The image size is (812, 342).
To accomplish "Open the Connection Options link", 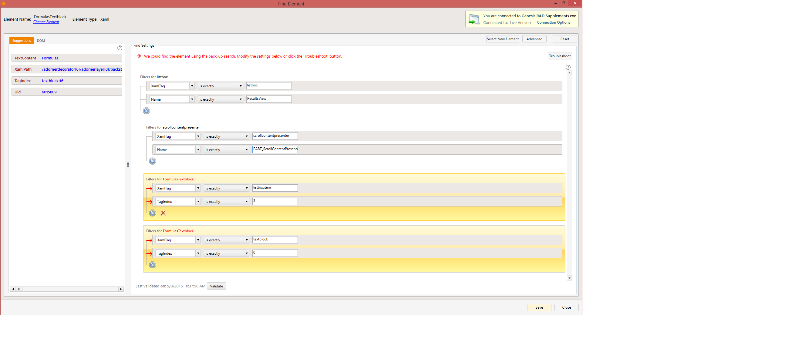I will click(x=553, y=22).
